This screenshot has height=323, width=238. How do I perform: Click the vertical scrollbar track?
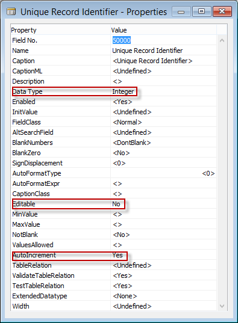(222, 173)
